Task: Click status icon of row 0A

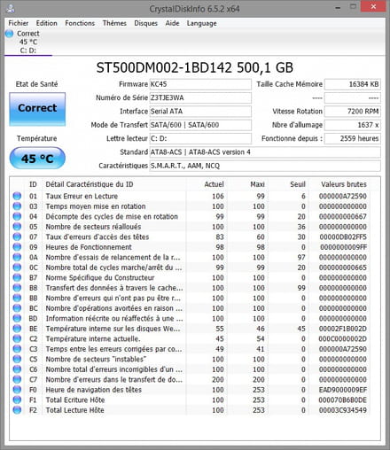Action: (17, 257)
